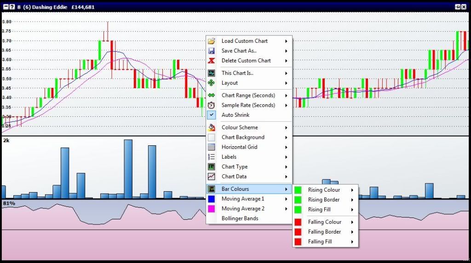Open the Load Custom Chart menu entry
Viewport: 471px width, 263px height.
point(249,41)
